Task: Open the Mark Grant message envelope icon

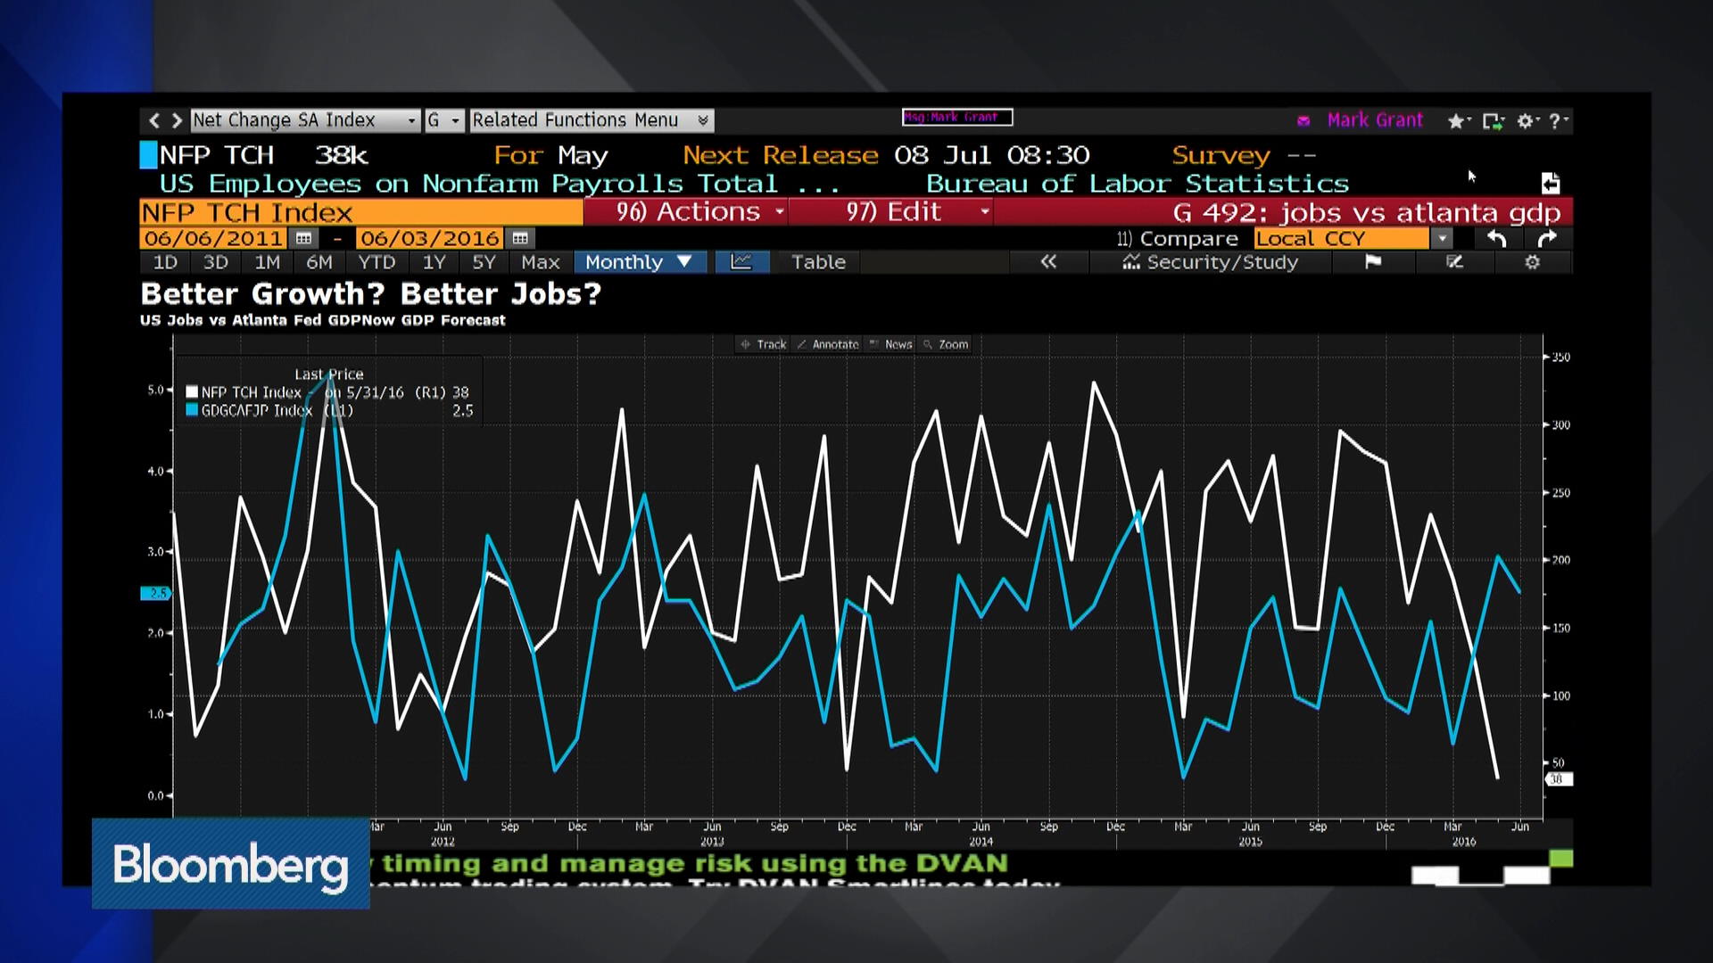Action: pos(1303,120)
